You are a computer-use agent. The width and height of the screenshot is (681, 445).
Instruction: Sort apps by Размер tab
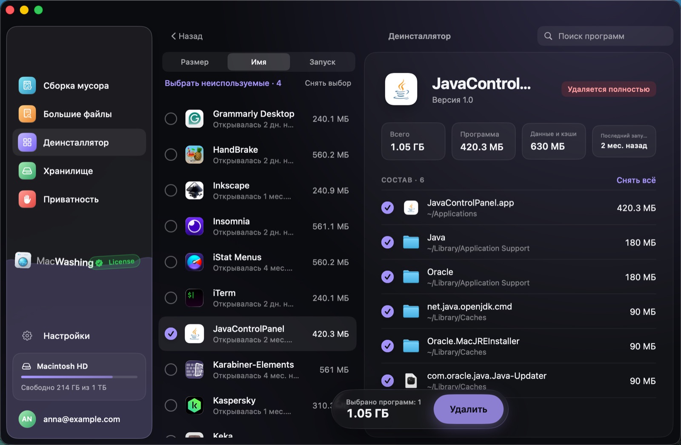(x=195, y=62)
